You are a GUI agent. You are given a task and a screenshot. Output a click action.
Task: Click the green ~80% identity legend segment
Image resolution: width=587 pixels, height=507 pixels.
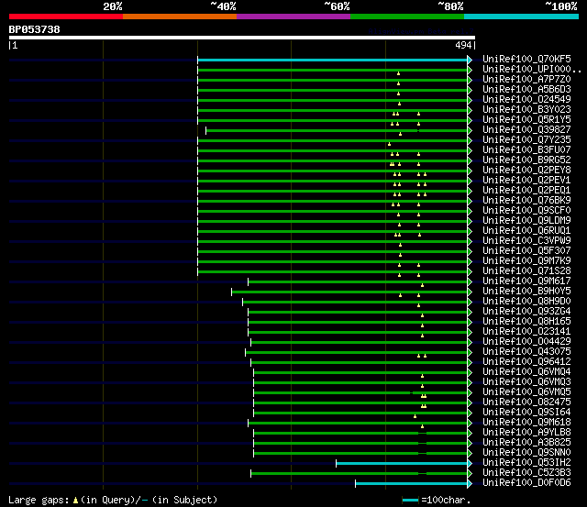click(407, 17)
